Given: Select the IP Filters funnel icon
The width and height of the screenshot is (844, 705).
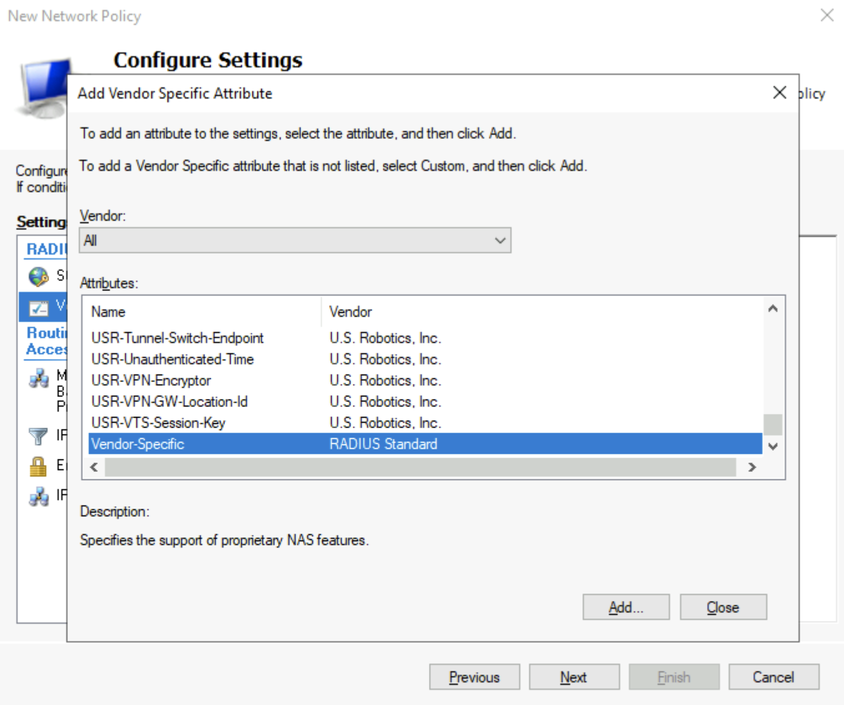Looking at the screenshot, I should (39, 436).
